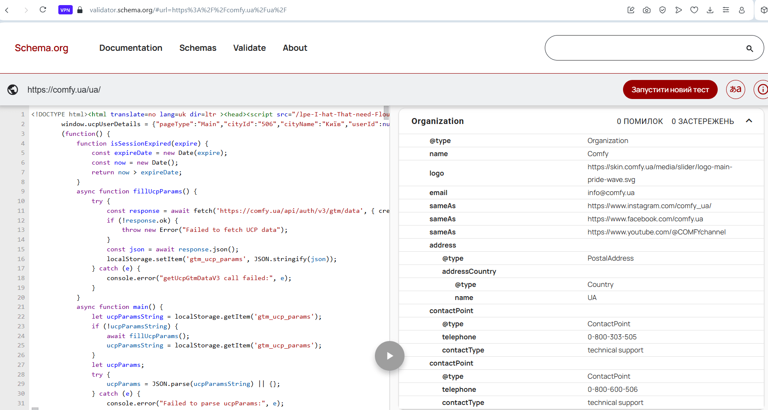Open the Validate menu item
This screenshot has width=768, height=410.
[x=249, y=48]
